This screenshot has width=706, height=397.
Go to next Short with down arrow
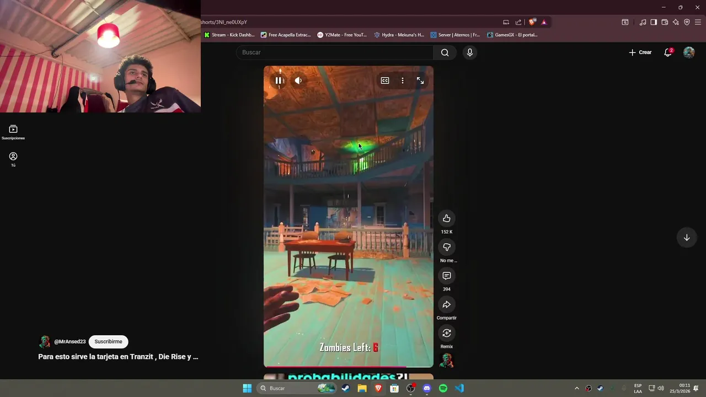pyautogui.click(x=687, y=238)
